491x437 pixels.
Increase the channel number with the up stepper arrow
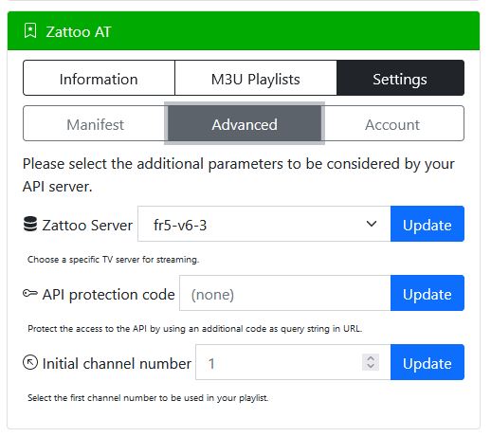click(x=371, y=358)
